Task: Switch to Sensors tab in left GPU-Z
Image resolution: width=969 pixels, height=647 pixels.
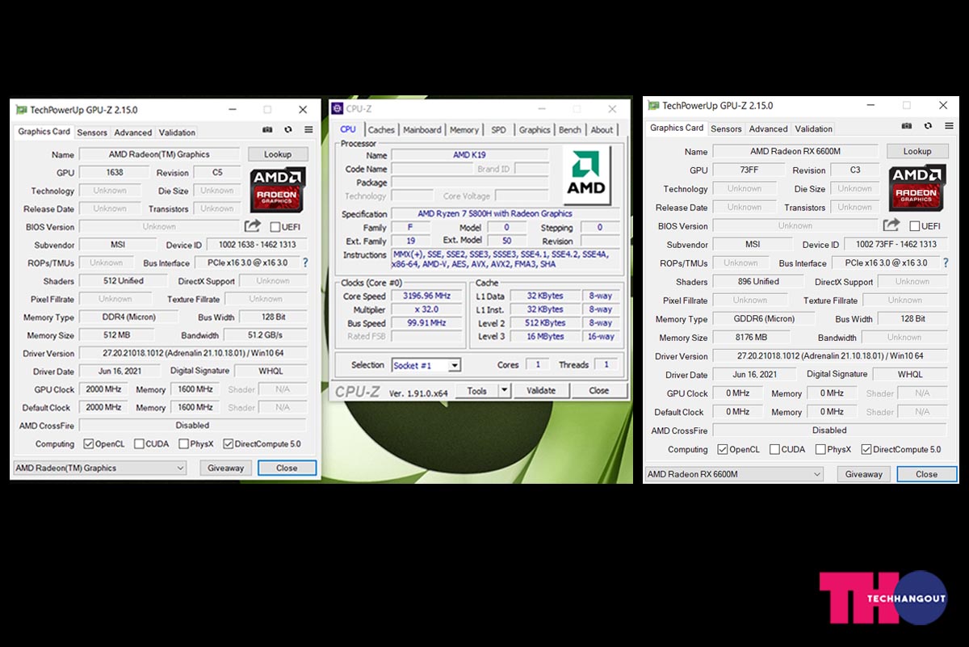Action: (92, 132)
